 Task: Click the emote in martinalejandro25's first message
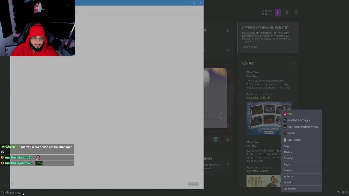(x=38, y=157)
